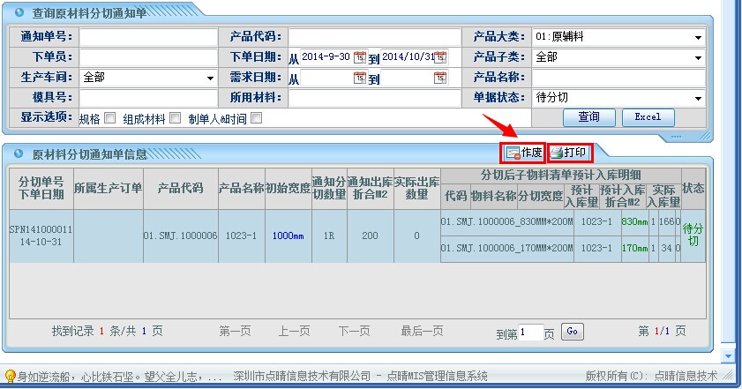The image size is (742, 389).
Task: Open calendar for 需求日期 start date
Action: (359, 78)
